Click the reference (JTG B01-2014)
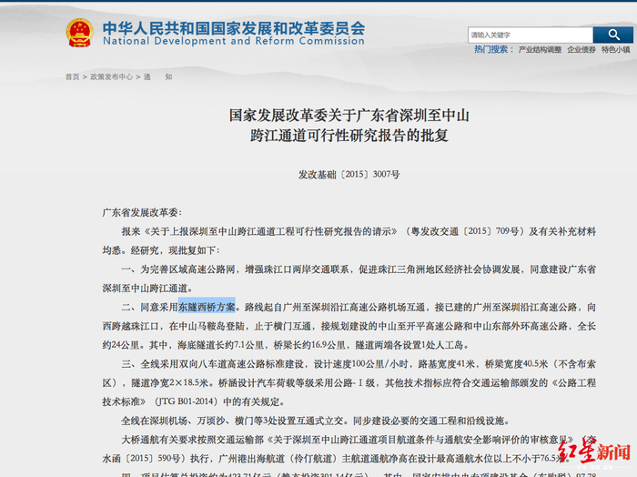 [186, 401]
